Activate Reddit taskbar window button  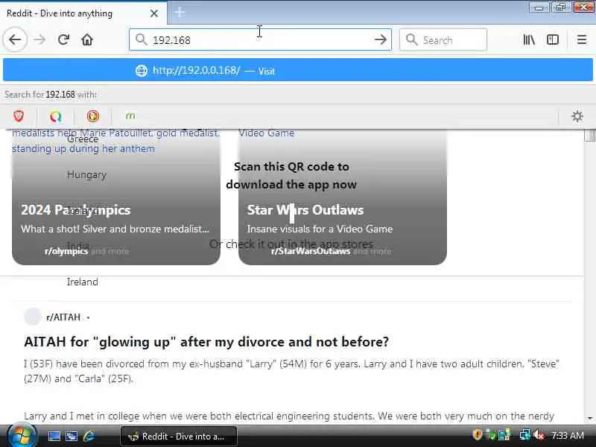[179, 437]
